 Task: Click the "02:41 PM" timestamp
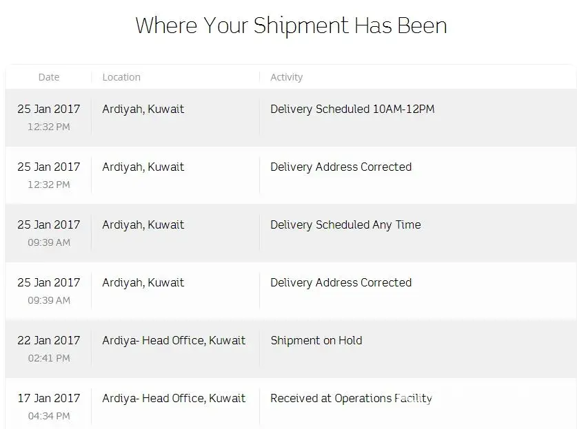pyautogui.click(x=49, y=358)
